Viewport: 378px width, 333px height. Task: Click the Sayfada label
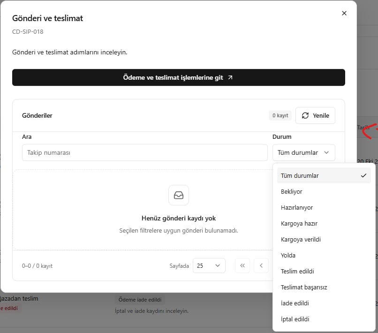pyautogui.click(x=179, y=266)
